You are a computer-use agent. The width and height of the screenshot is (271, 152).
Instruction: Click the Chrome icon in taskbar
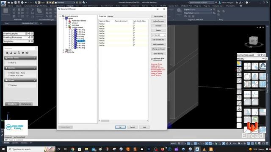[x=72, y=149]
